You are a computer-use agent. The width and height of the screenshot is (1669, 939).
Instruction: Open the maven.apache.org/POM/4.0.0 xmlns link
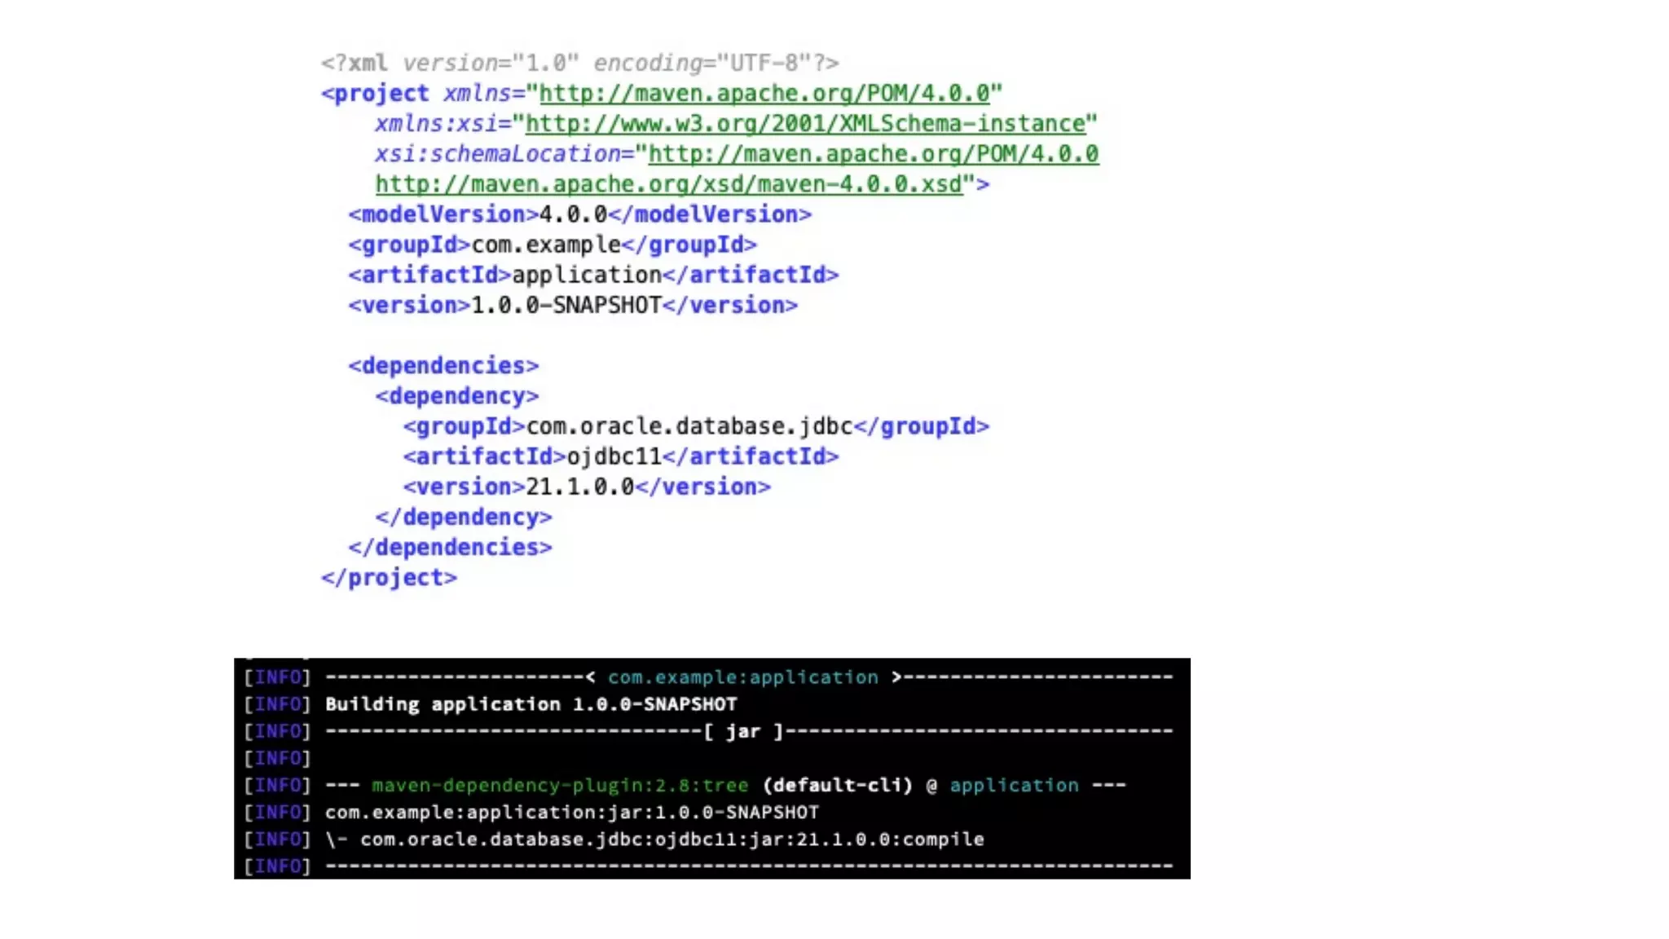coord(764,94)
